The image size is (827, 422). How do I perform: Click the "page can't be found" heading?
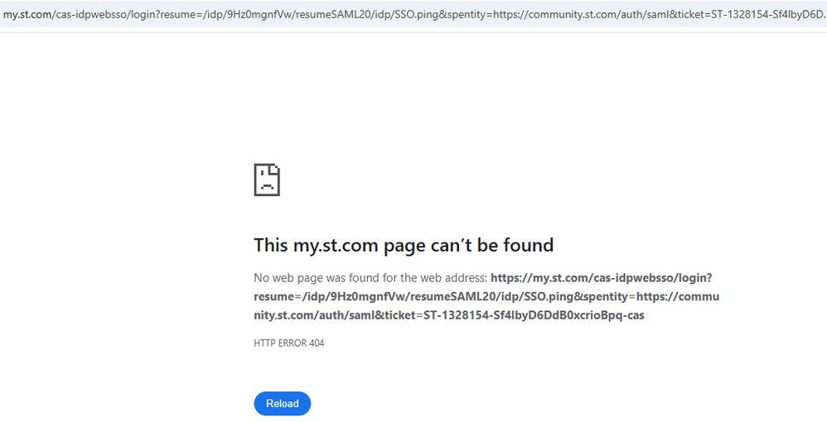[x=404, y=245]
